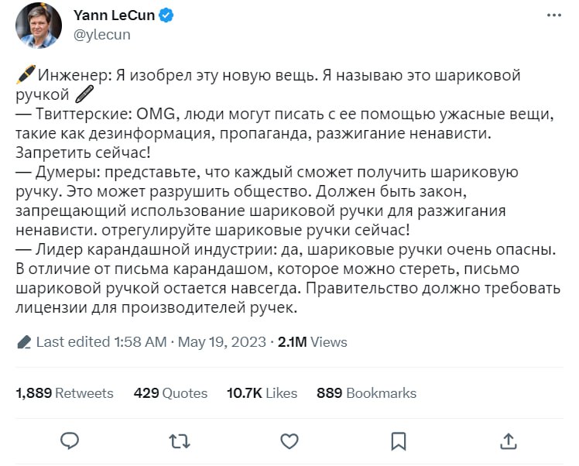579x466 pixels.
Task: Click the share upload icon
Action: (x=508, y=440)
